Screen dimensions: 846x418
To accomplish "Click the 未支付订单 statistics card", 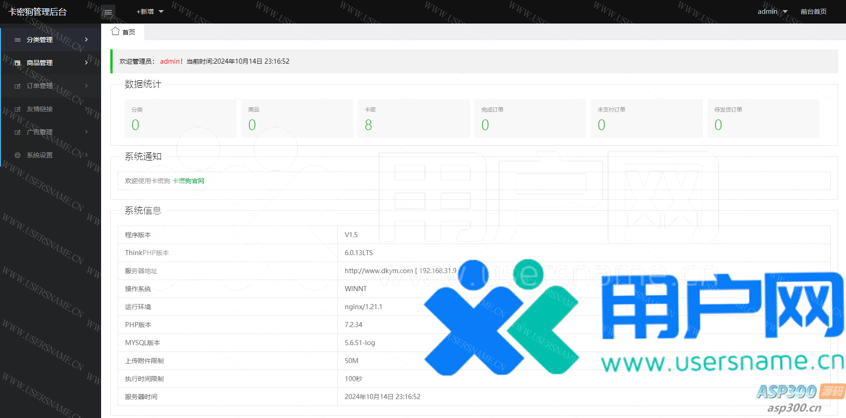I will coord(646,119).
